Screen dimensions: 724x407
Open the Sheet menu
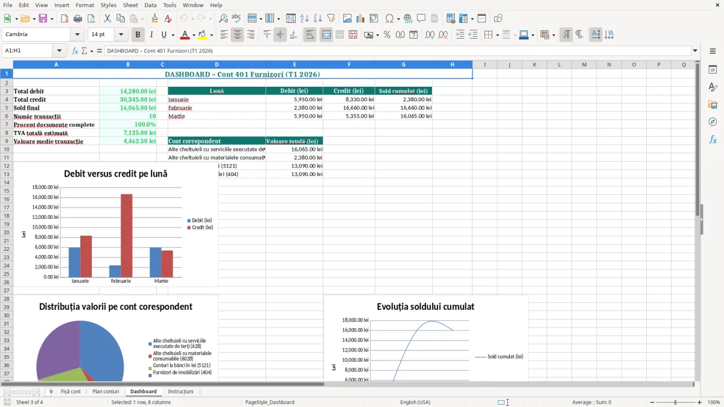130,5
